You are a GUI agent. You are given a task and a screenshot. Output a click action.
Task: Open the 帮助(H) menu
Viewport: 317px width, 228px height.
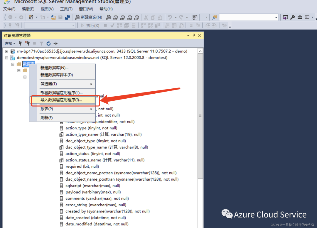tap(106, 9)
